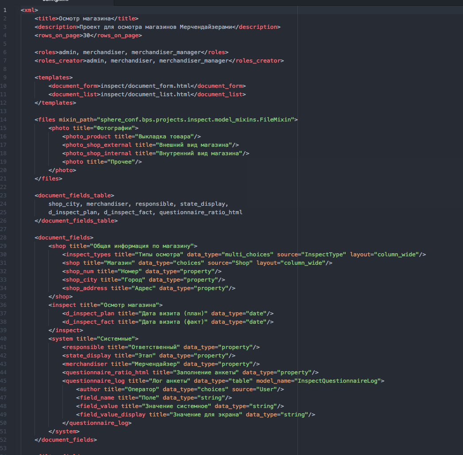Click state_display in the fields list on line 24
This screenshot has width=463, height=455.
coord(203,204)
